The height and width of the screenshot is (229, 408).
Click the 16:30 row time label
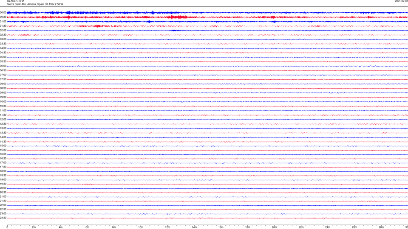point(3,158)
